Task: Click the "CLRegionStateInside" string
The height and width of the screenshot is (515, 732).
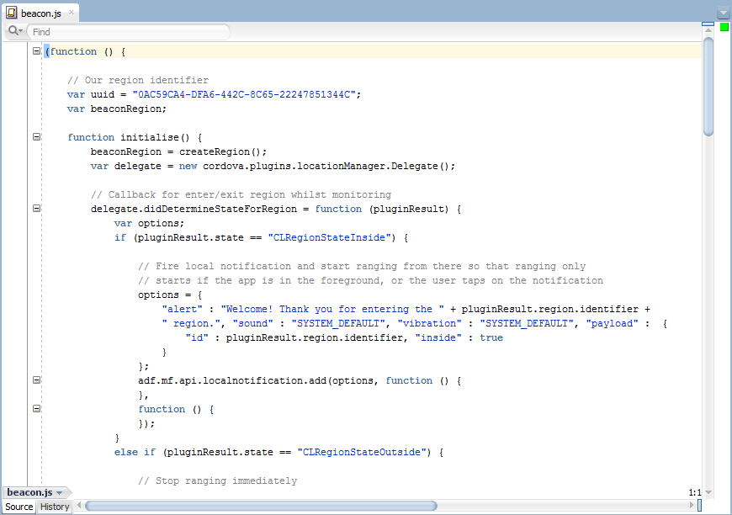Action: click(329, 237)
